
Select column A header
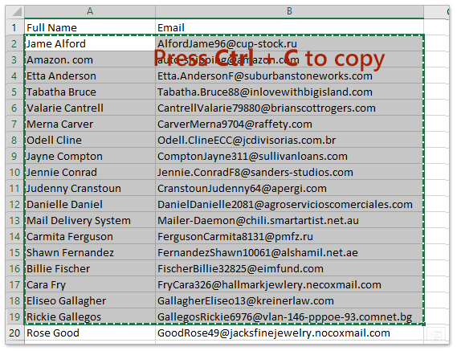(90, 11)
